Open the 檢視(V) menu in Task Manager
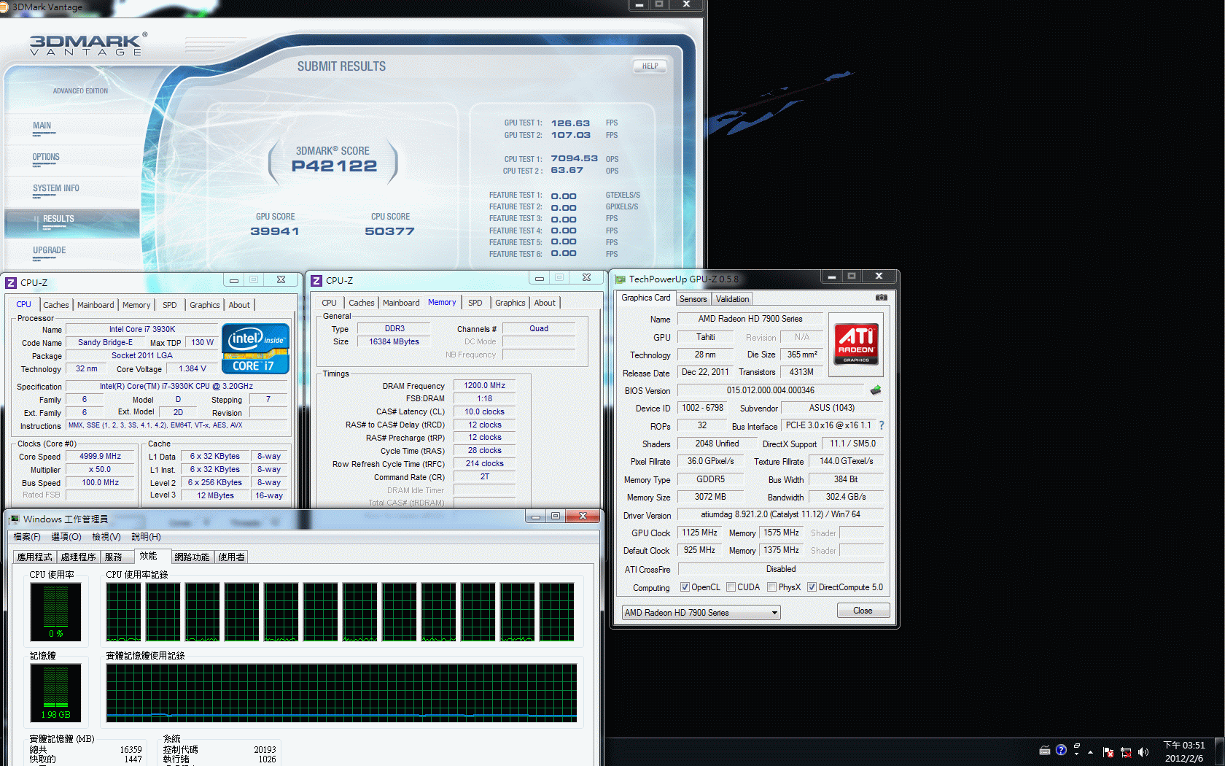Screen dimensions: 1225x766 (x=106, y=537)
